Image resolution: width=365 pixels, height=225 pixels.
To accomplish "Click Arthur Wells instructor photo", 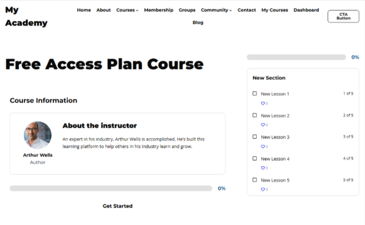I will coord(38,135).
